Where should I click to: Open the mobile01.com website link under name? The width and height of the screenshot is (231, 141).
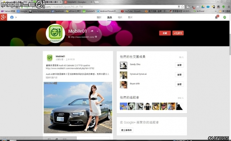point(82,37)
